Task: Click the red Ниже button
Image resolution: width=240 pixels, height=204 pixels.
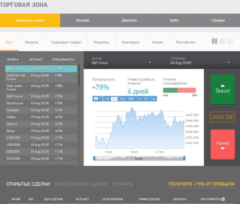Action: 222,145
